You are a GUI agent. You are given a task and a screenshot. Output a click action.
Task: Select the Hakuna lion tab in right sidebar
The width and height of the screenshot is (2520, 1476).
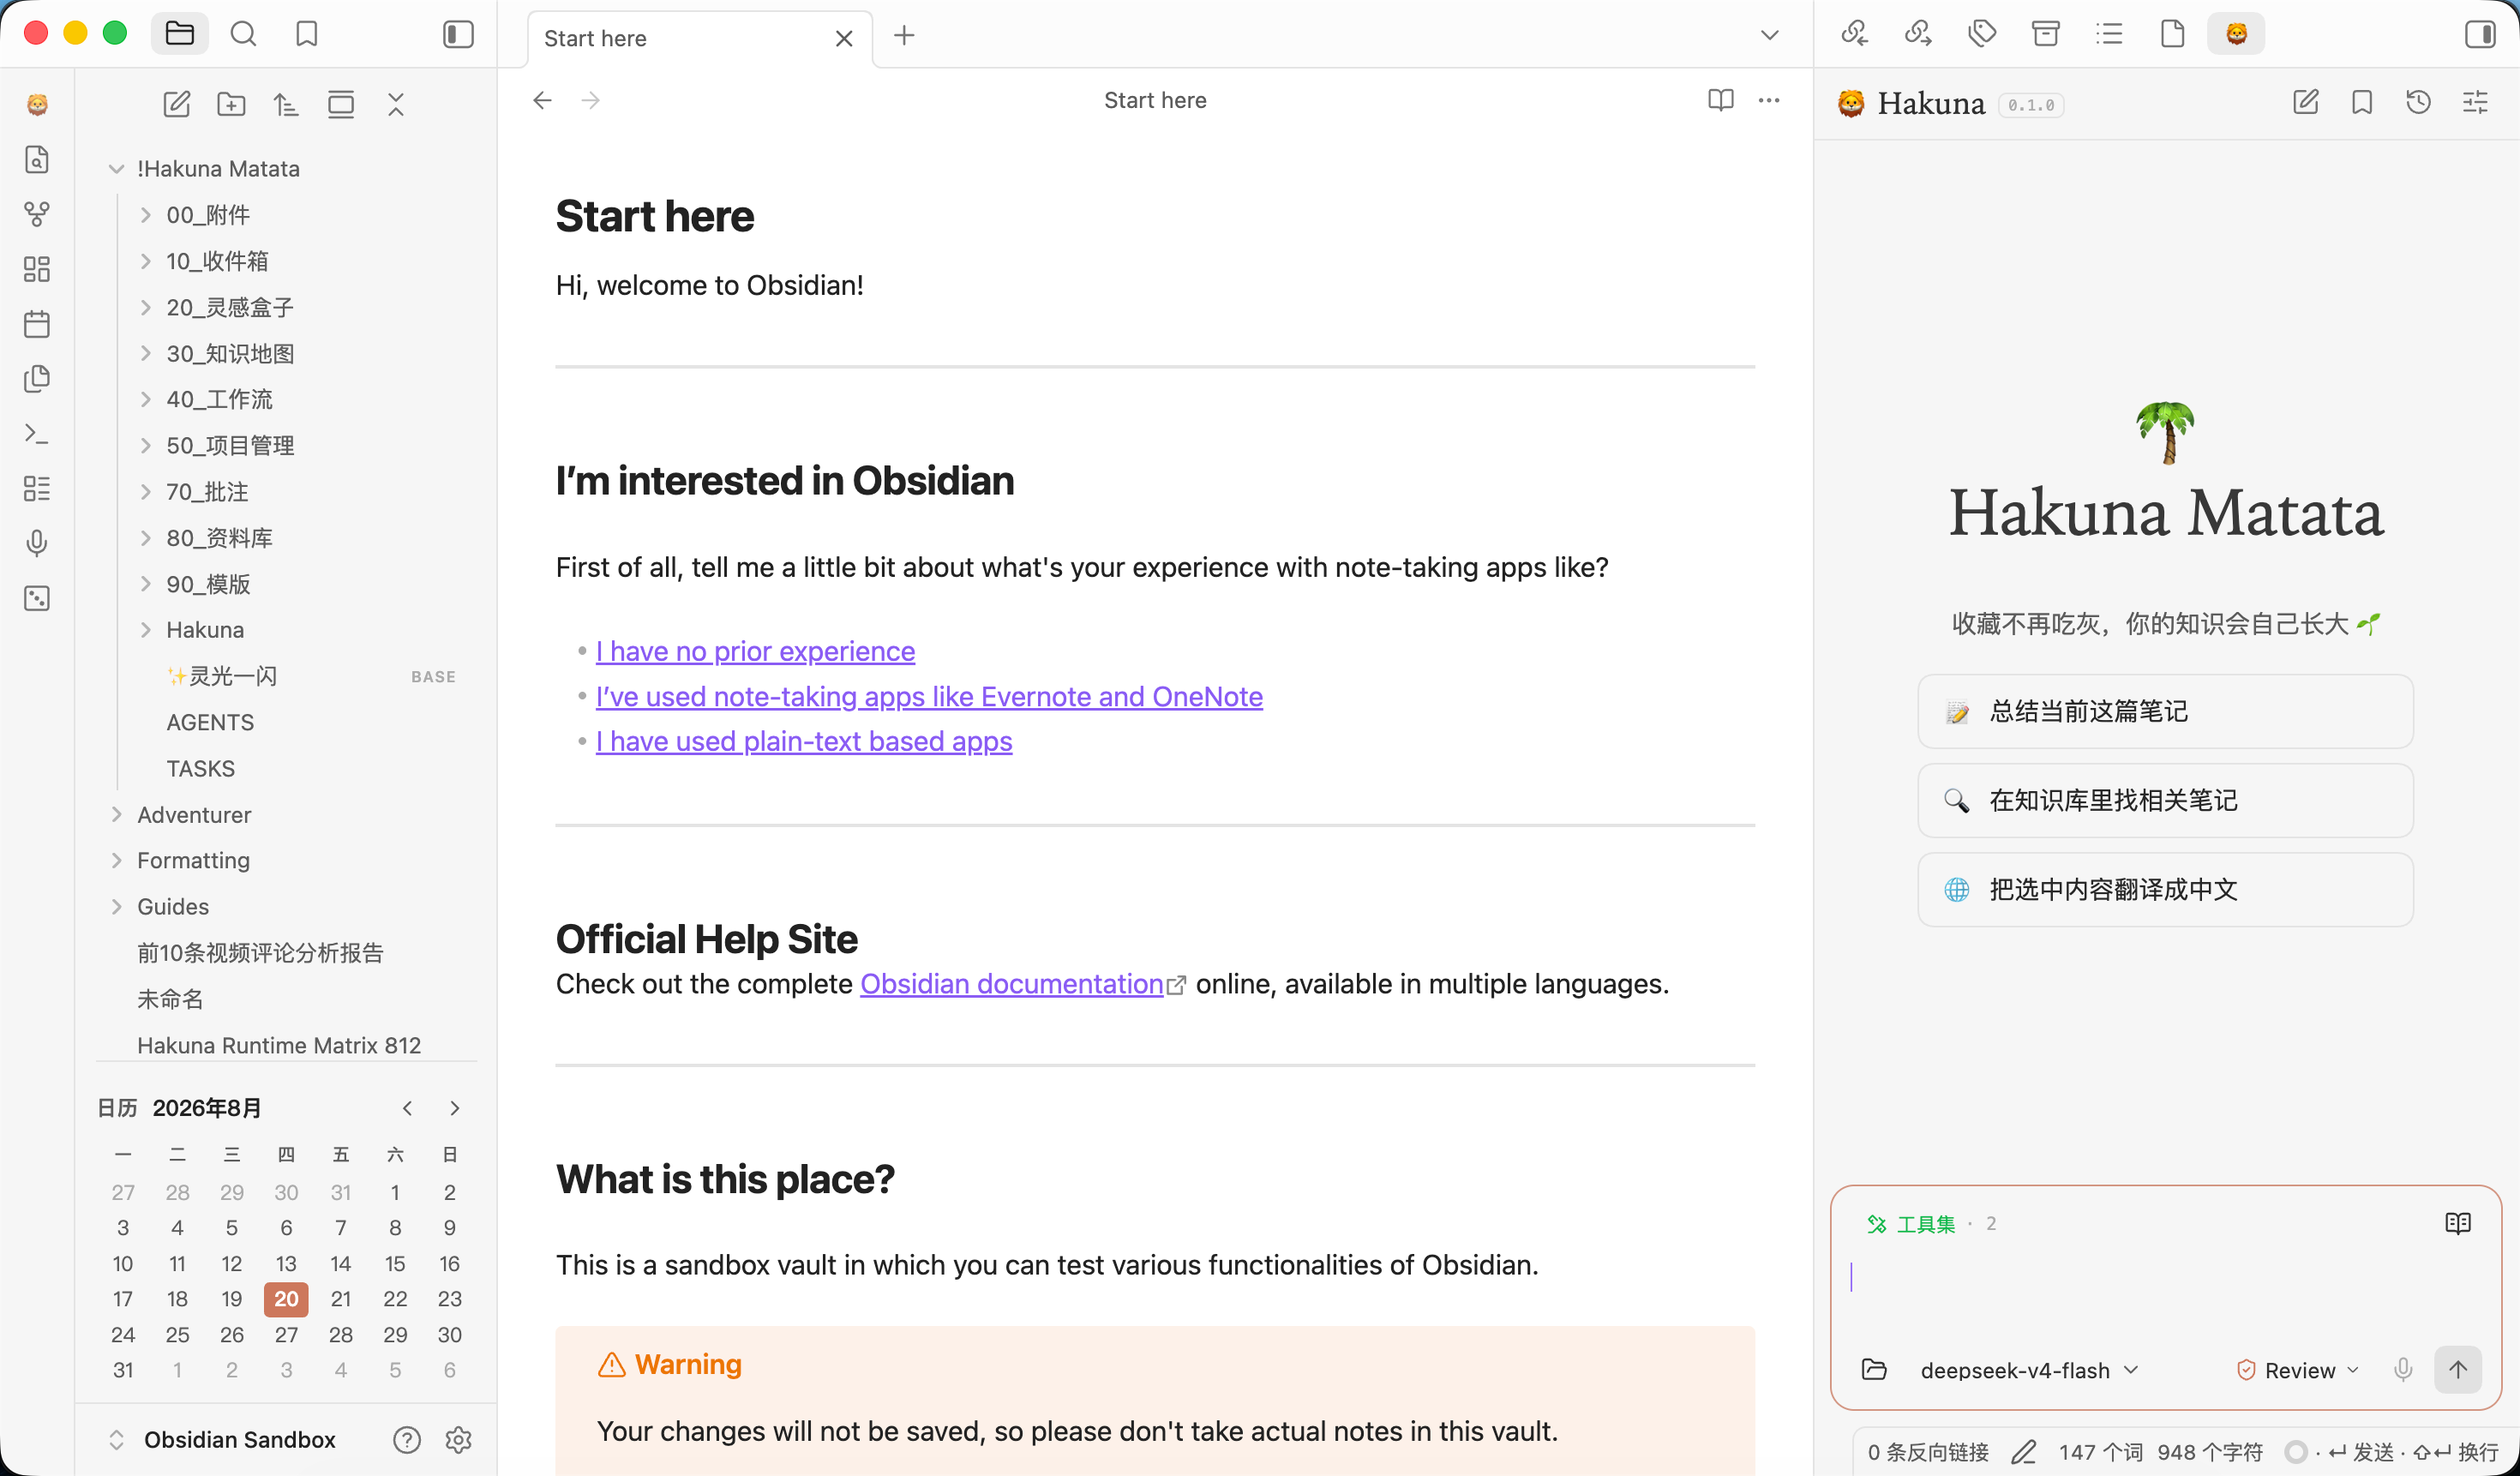pos(2236,34)
